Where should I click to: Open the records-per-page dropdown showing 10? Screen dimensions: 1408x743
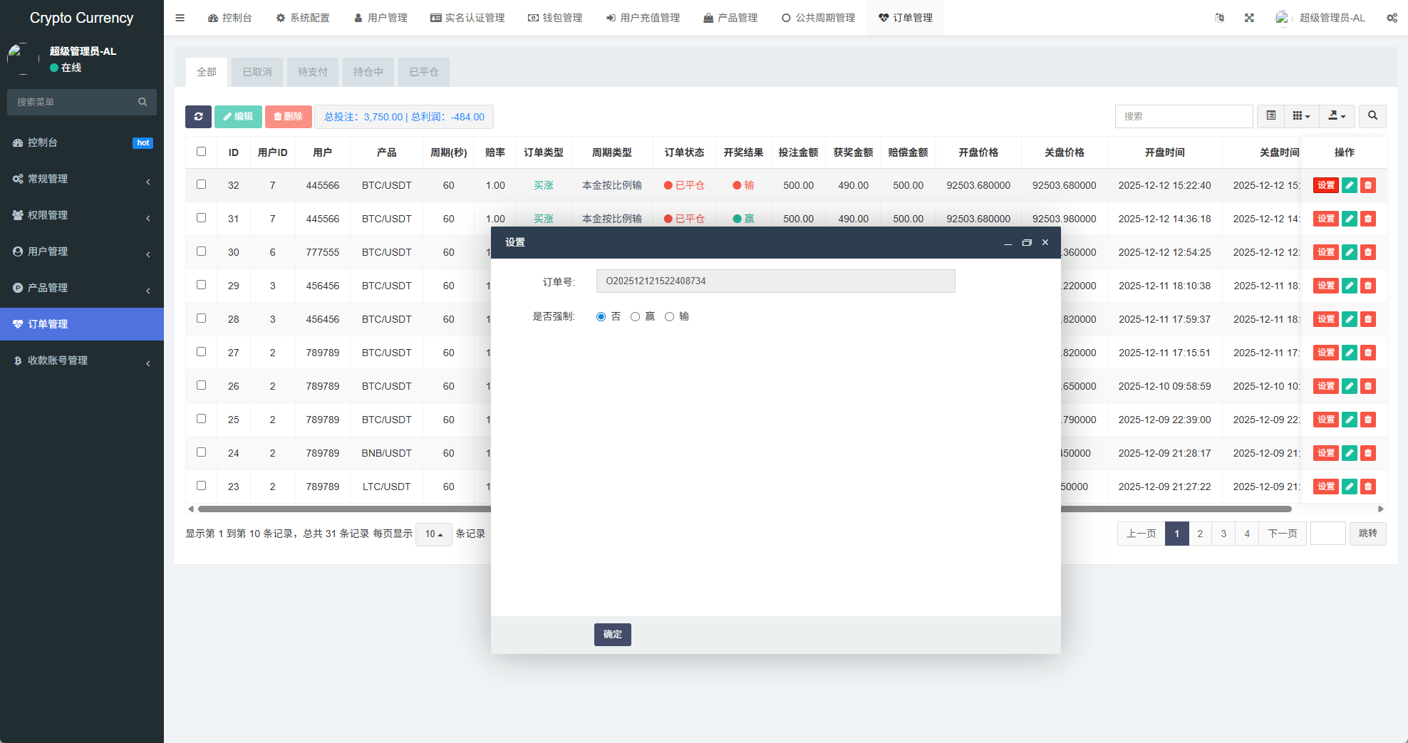(x=433, y=534)
